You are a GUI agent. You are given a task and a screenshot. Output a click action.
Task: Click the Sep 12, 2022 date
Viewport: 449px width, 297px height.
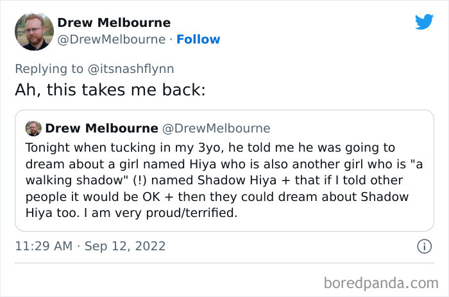coord(124,246)
